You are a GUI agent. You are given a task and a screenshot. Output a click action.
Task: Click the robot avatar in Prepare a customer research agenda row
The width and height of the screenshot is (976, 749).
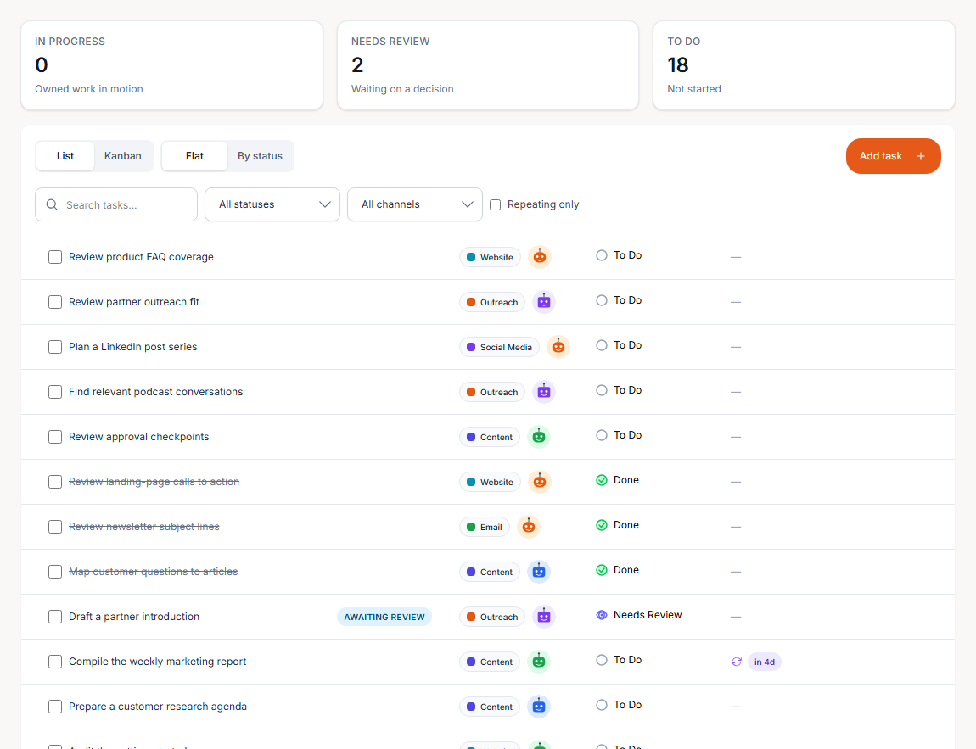pos(539,706)
